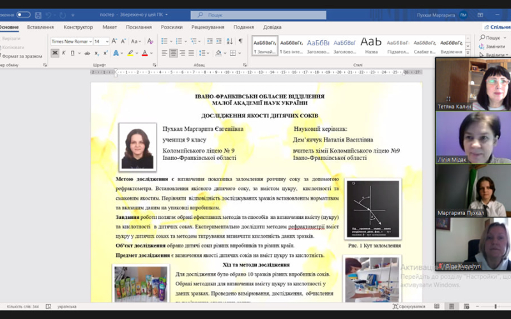Click in the Пошук search field in the title bar

pos(258,15)
